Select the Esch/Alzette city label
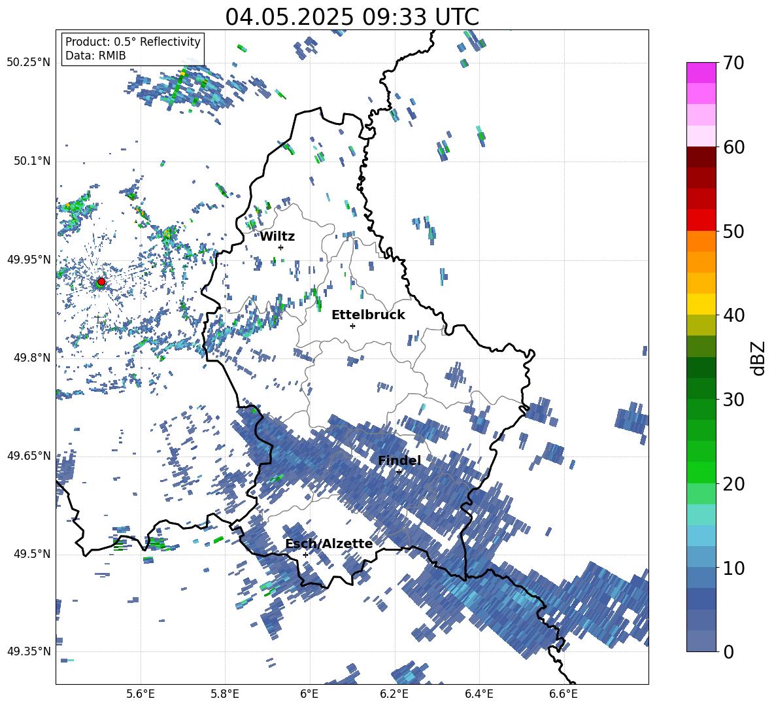This screenshot has height=707, width=774. [x=329, y=544]
